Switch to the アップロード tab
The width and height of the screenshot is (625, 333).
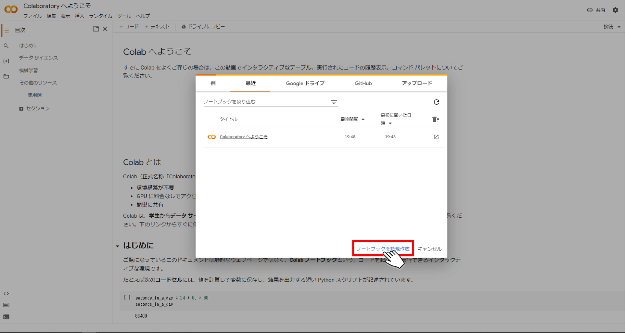[417, 83]
